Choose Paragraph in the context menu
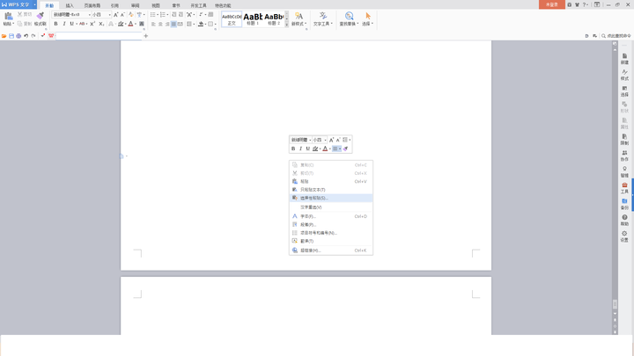 point(331,224)
